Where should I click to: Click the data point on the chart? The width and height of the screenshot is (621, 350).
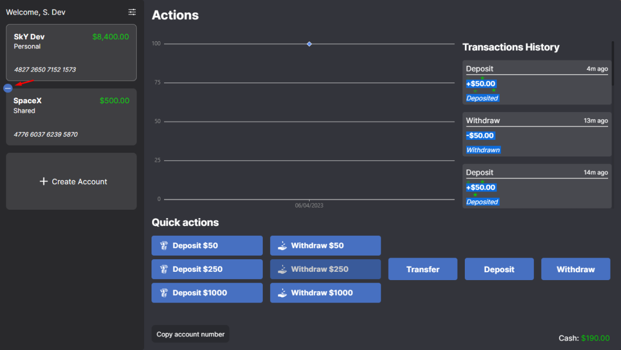point(309,44)
